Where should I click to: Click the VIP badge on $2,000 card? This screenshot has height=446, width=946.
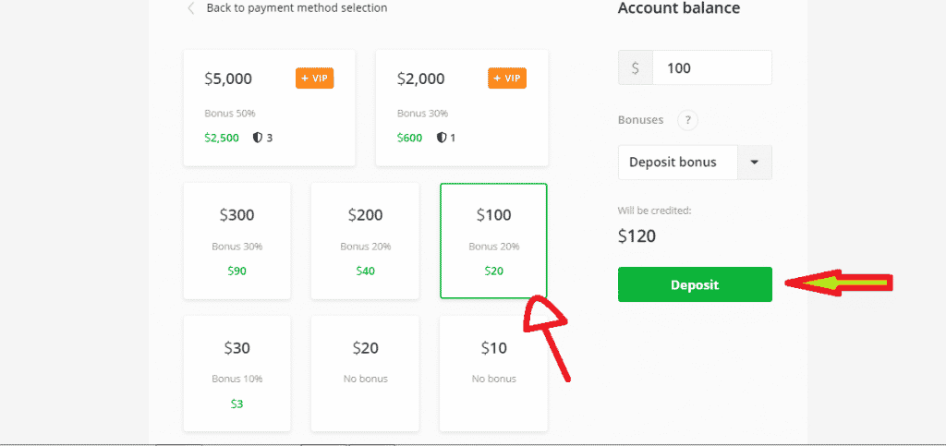(507, 78)
